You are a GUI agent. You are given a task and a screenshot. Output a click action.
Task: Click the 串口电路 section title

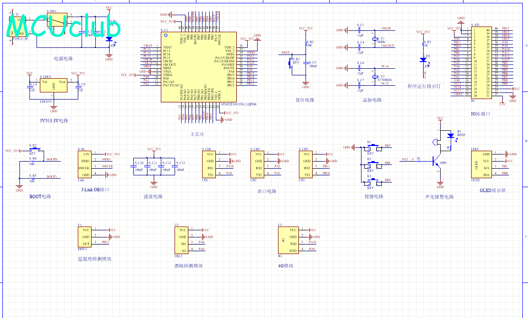coord(267,191)
